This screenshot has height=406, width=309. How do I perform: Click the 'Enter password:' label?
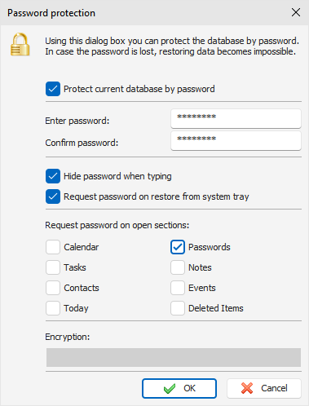click(x=77, y=121)
